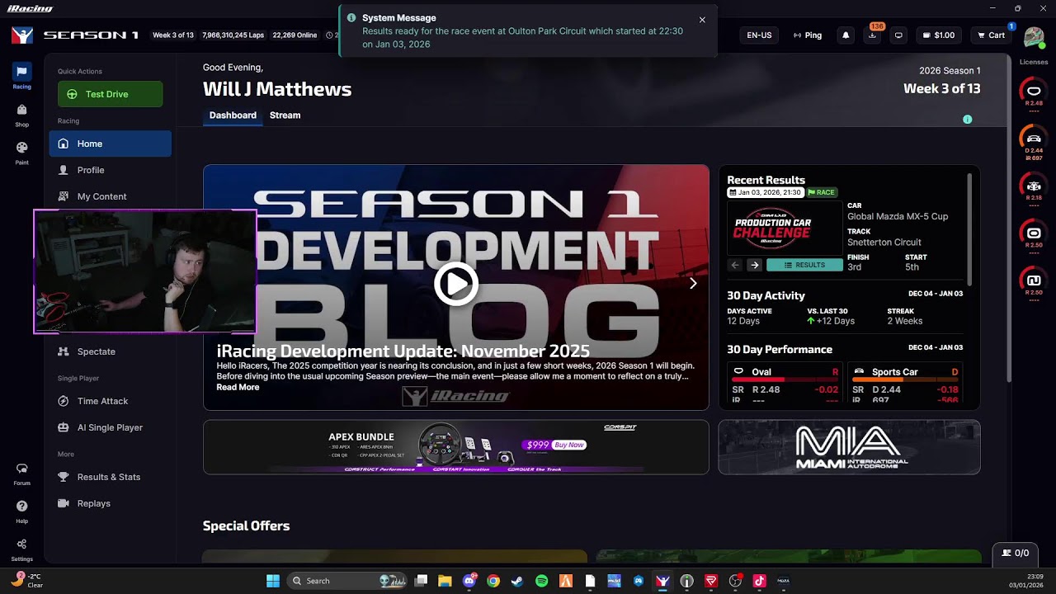Open the notifications bell
The image size is (1056, 594).
[846, 35]
